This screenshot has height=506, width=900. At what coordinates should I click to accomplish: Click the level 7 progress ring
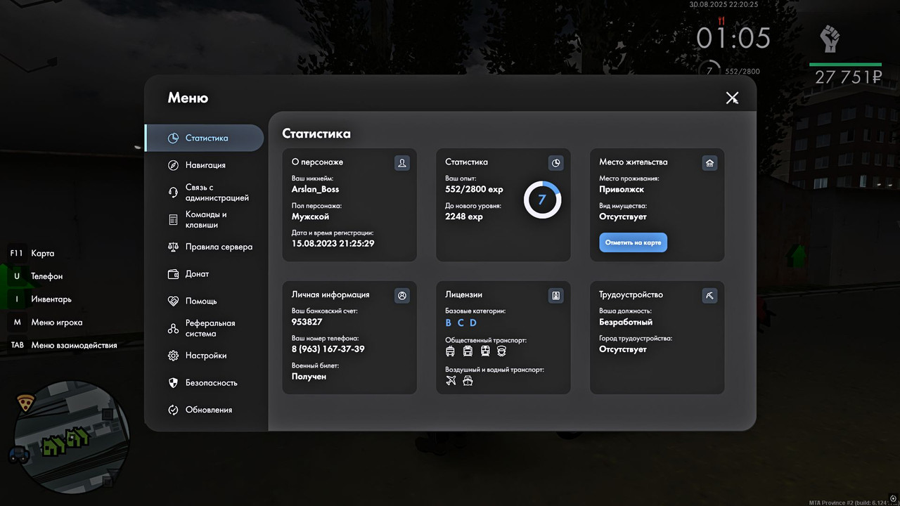coord(542,200)
